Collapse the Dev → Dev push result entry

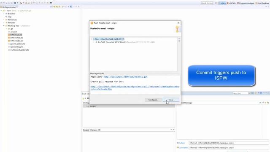pyautogui.click(x=91, y=39)
